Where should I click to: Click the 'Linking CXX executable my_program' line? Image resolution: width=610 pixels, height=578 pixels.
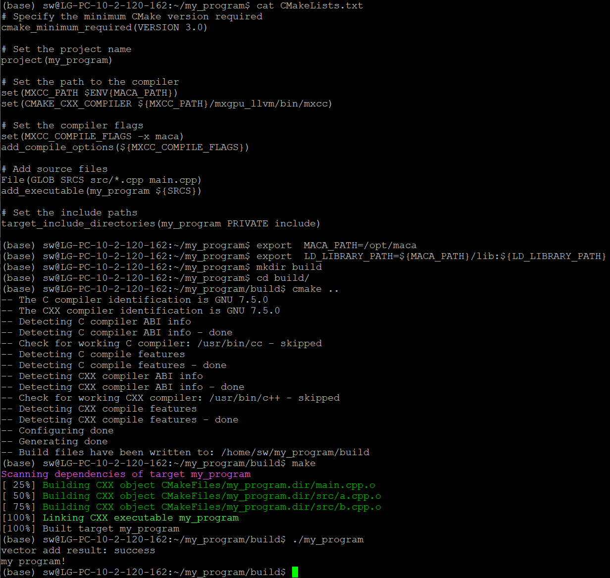(140, 518)
